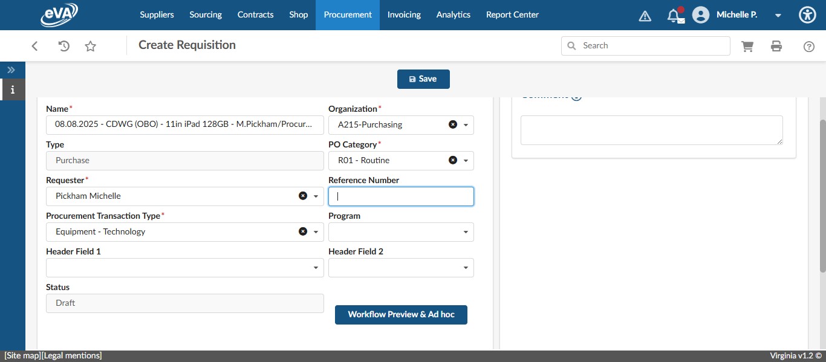Click the warning triangle alert icon

pos(645,15)
